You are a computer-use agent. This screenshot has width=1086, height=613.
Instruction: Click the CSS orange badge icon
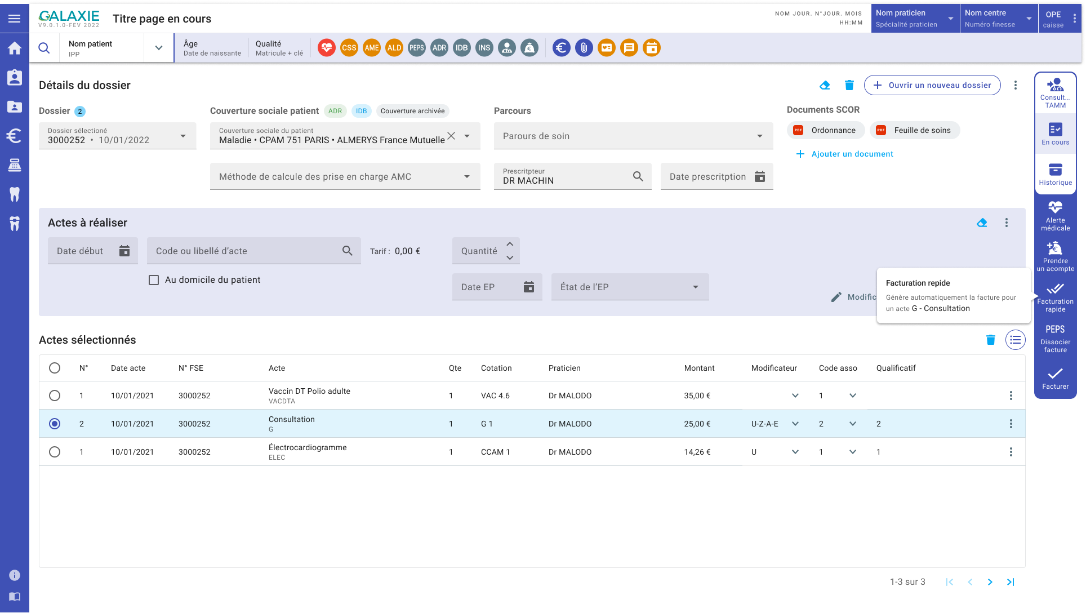349,48
